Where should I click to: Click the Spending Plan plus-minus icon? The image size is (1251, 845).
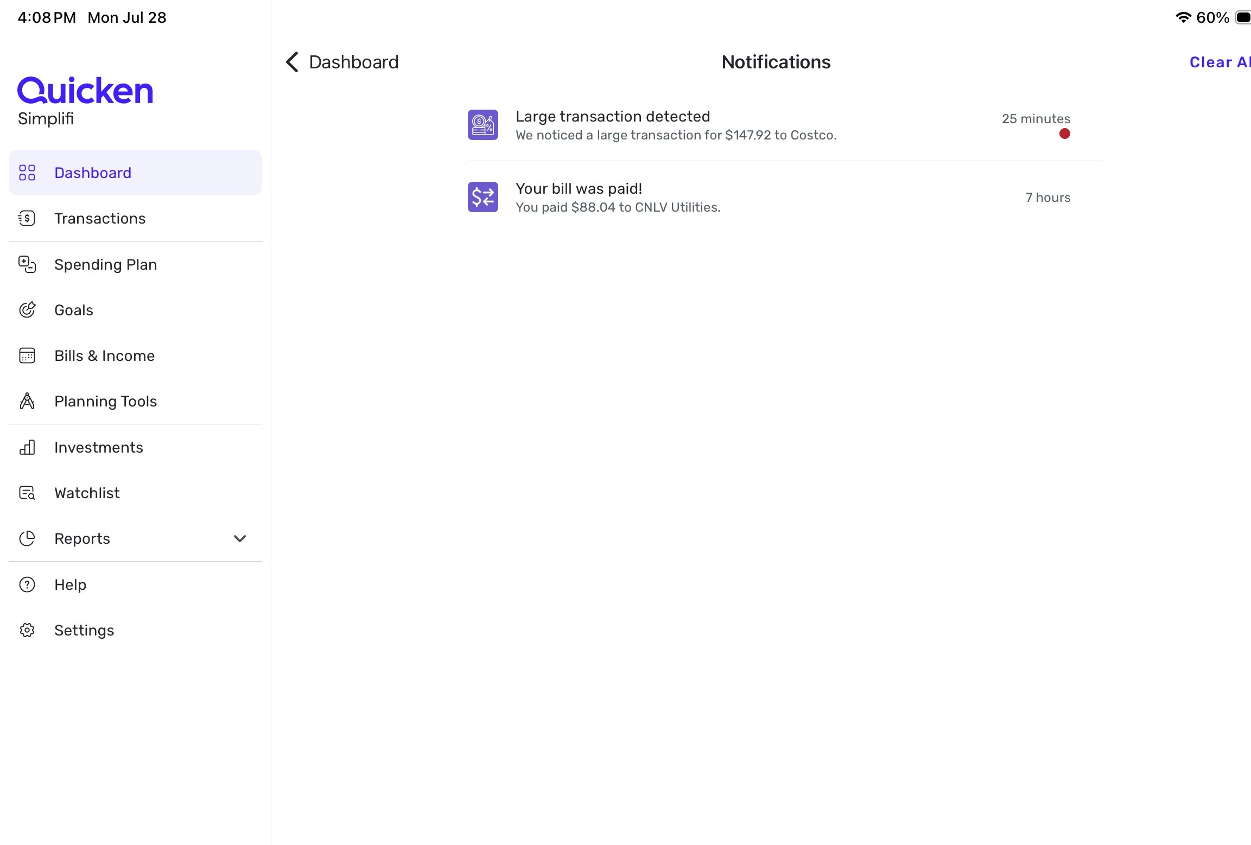click(27, 264)
